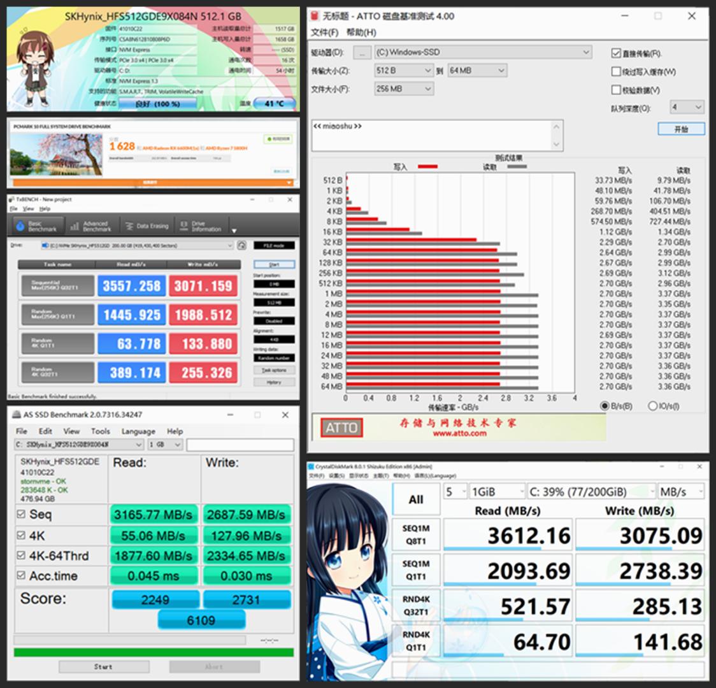Click the miaoshu description field in ATTO

pyautogui.click(x=437, y=134)
